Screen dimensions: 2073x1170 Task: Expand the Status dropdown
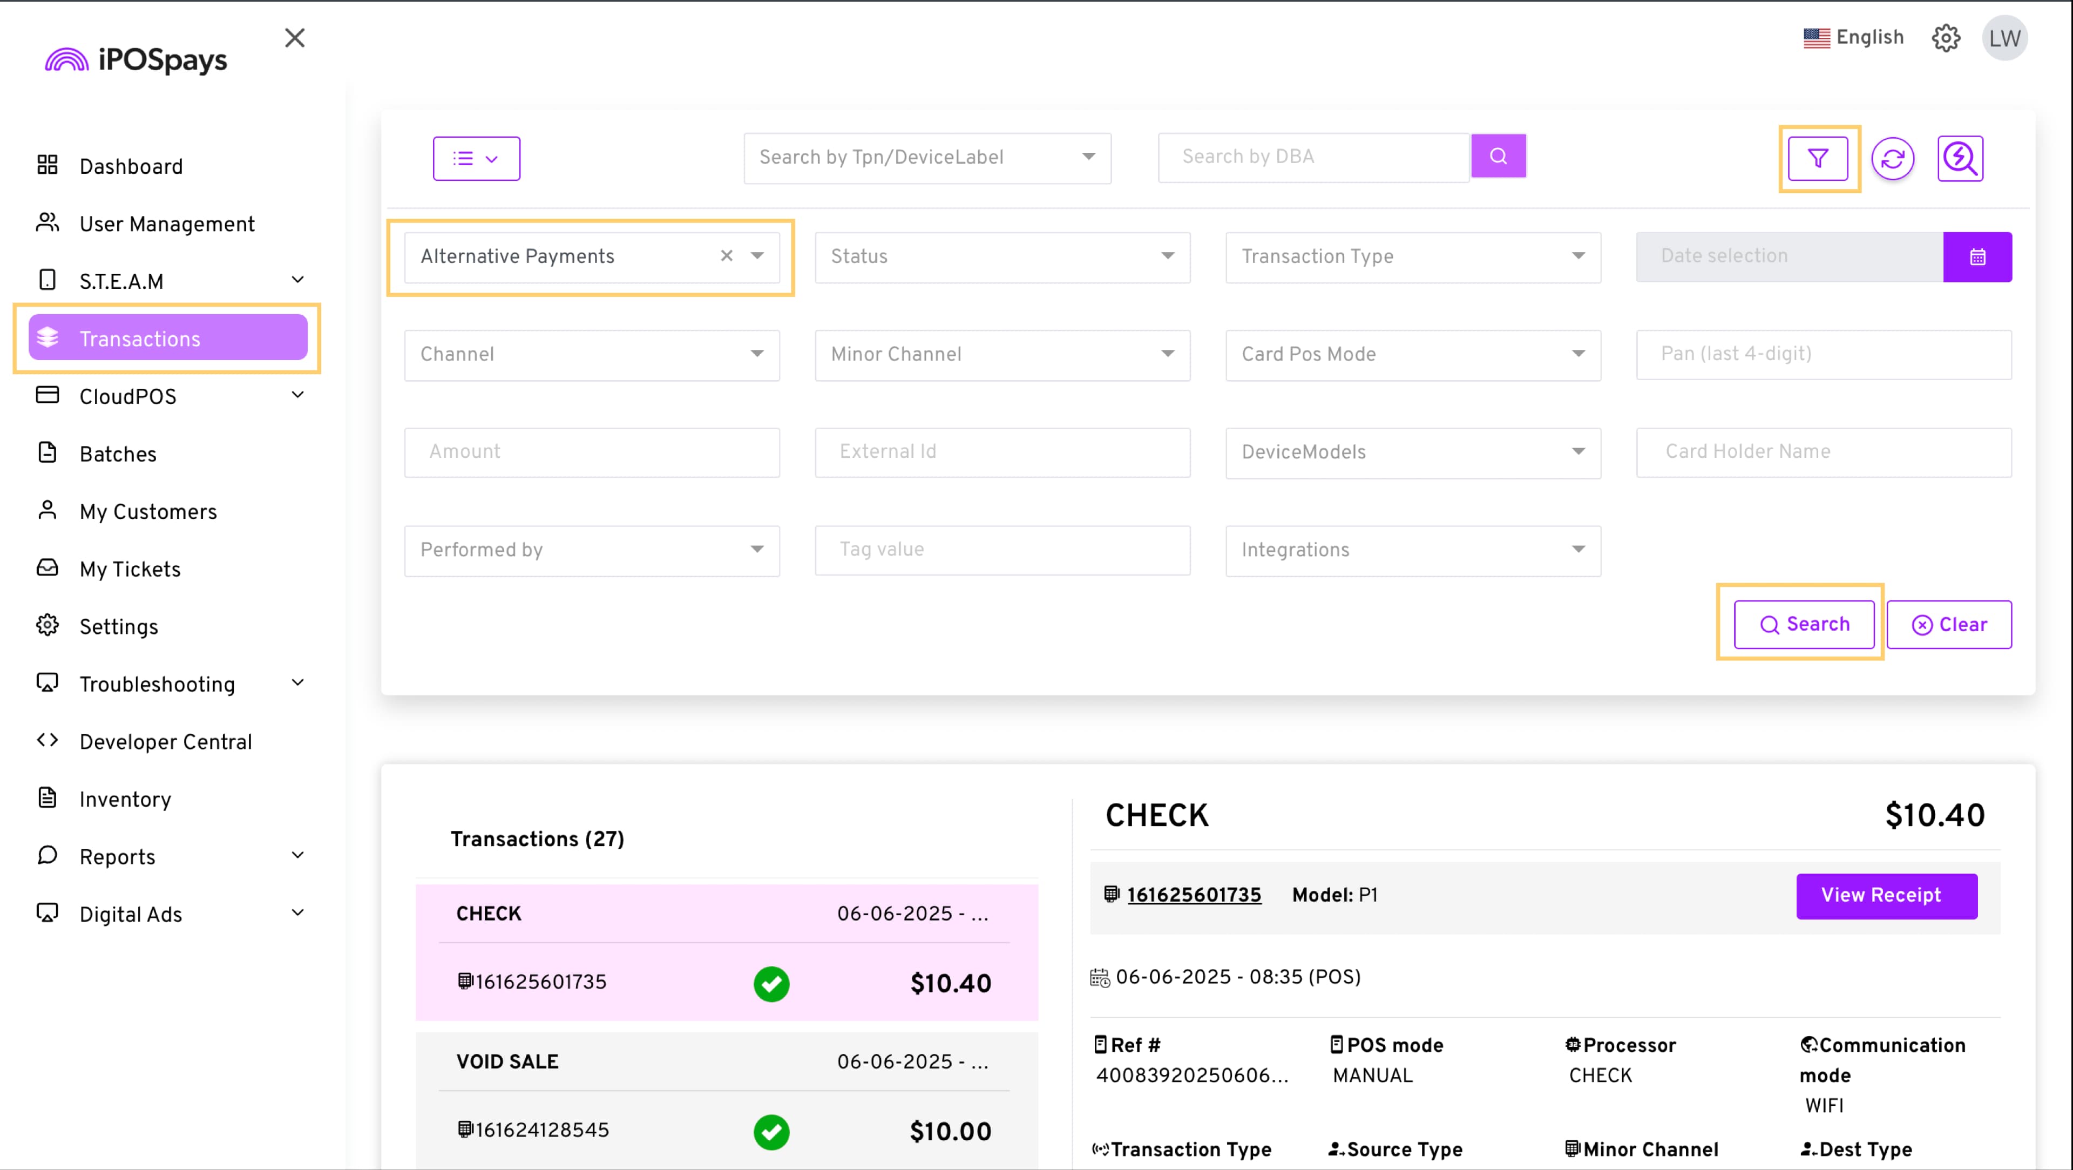[x=1002, y=256]
